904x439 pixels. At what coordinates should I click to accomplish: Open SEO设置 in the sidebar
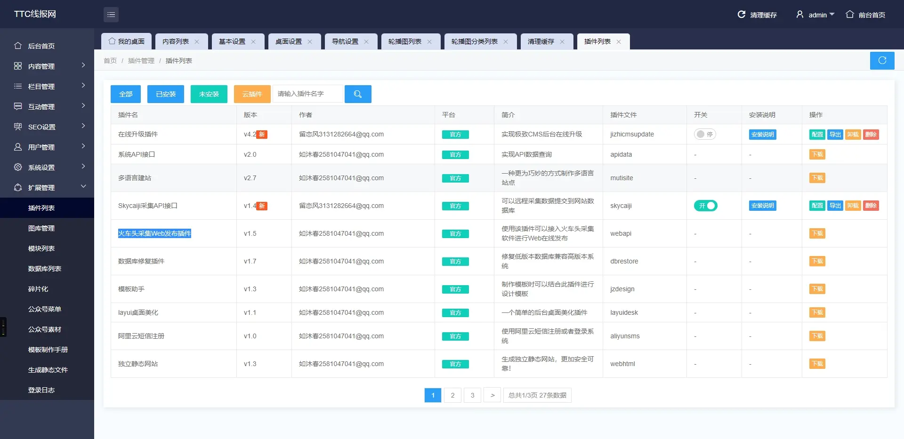tap(41, 127)
